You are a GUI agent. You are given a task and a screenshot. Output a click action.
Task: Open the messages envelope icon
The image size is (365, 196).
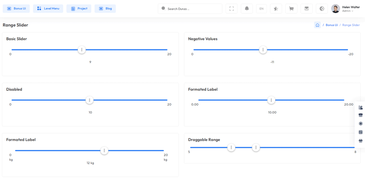tap(307, 9)
